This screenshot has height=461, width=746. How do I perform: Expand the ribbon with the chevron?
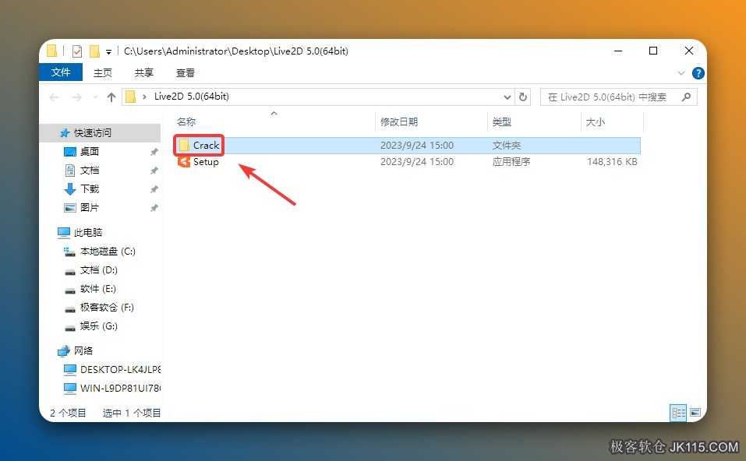point(681,73)
